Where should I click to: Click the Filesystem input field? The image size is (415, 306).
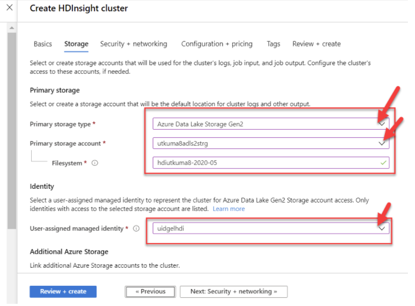click(x=263, y=163)
